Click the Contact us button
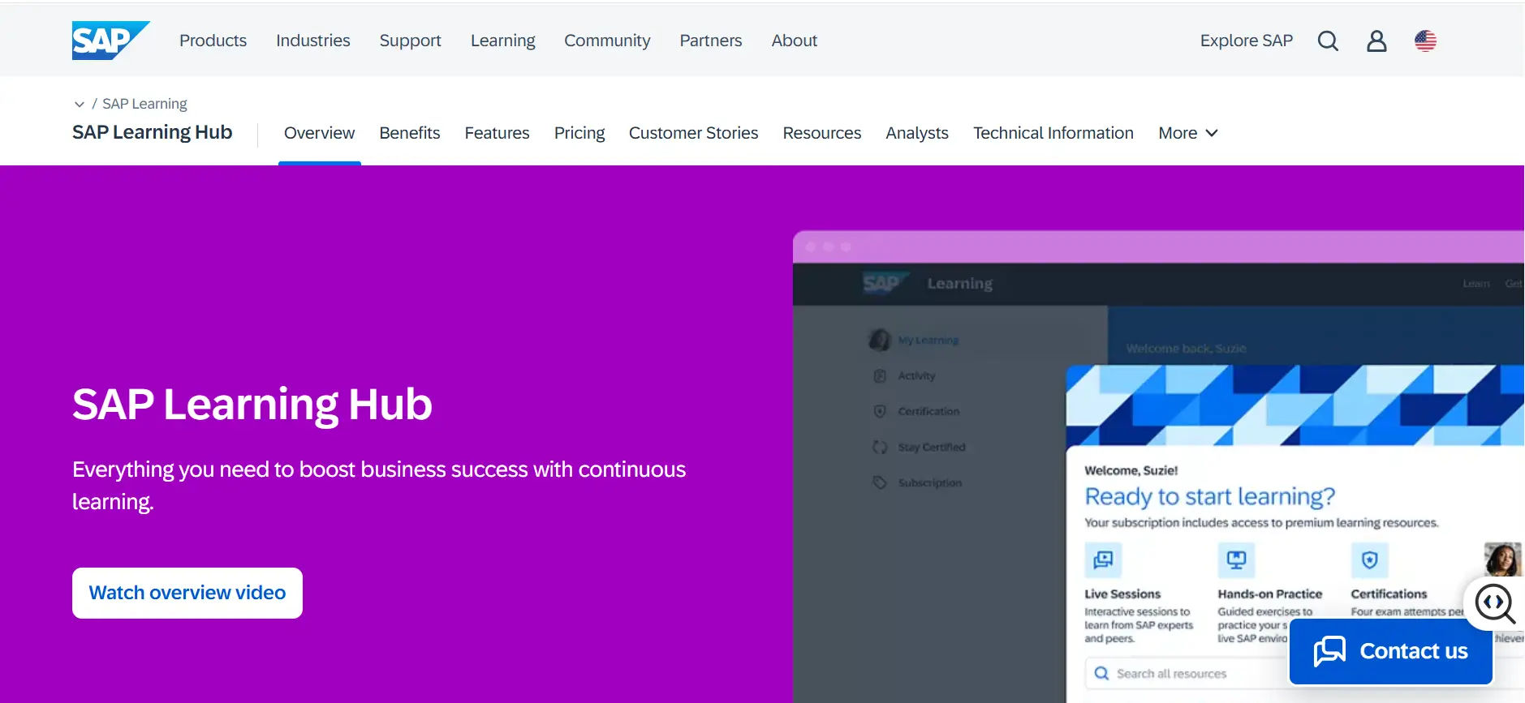1525x703 pixels. pos(1390,651)
